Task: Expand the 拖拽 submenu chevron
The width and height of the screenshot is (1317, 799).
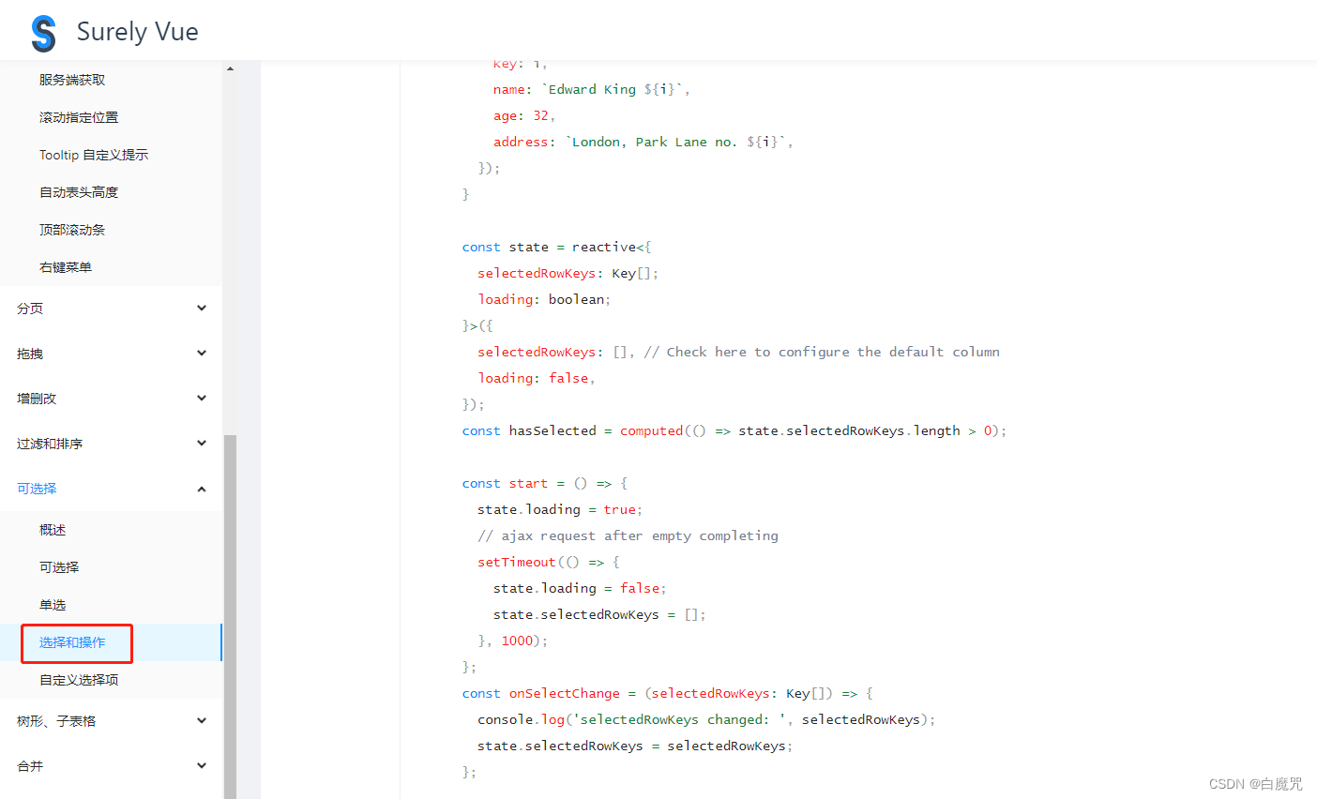Action: pyautogui.click(x=202, y=353)
